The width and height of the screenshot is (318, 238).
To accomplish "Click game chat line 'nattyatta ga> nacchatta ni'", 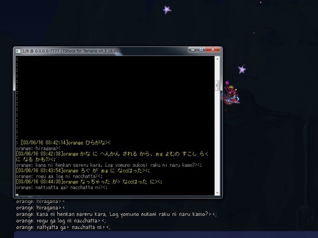I will pyautogui.click(x=64, y=227).
